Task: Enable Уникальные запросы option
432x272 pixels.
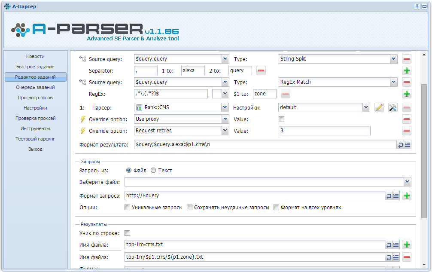Action: 127,207
